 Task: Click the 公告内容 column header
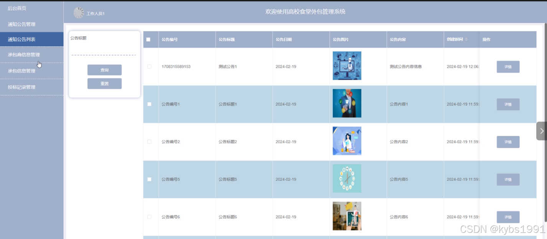(415, 39)
